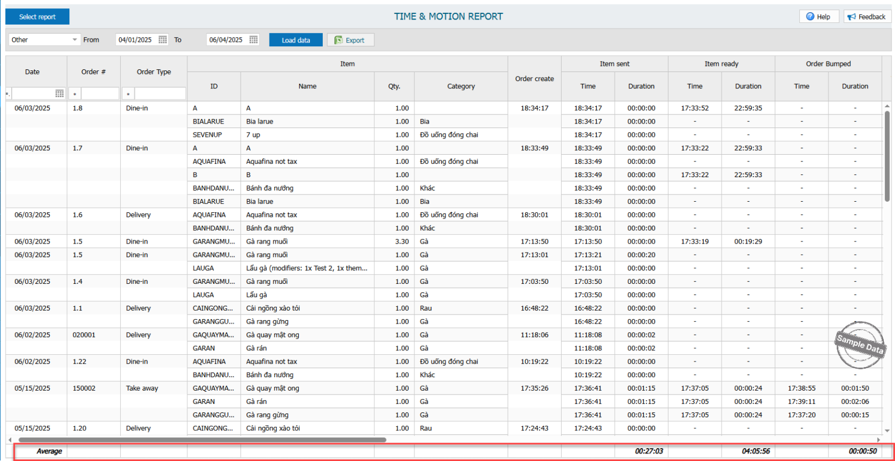Click the Rau category for order 1.1
This screenshot has width=895, height=461.
461,308
